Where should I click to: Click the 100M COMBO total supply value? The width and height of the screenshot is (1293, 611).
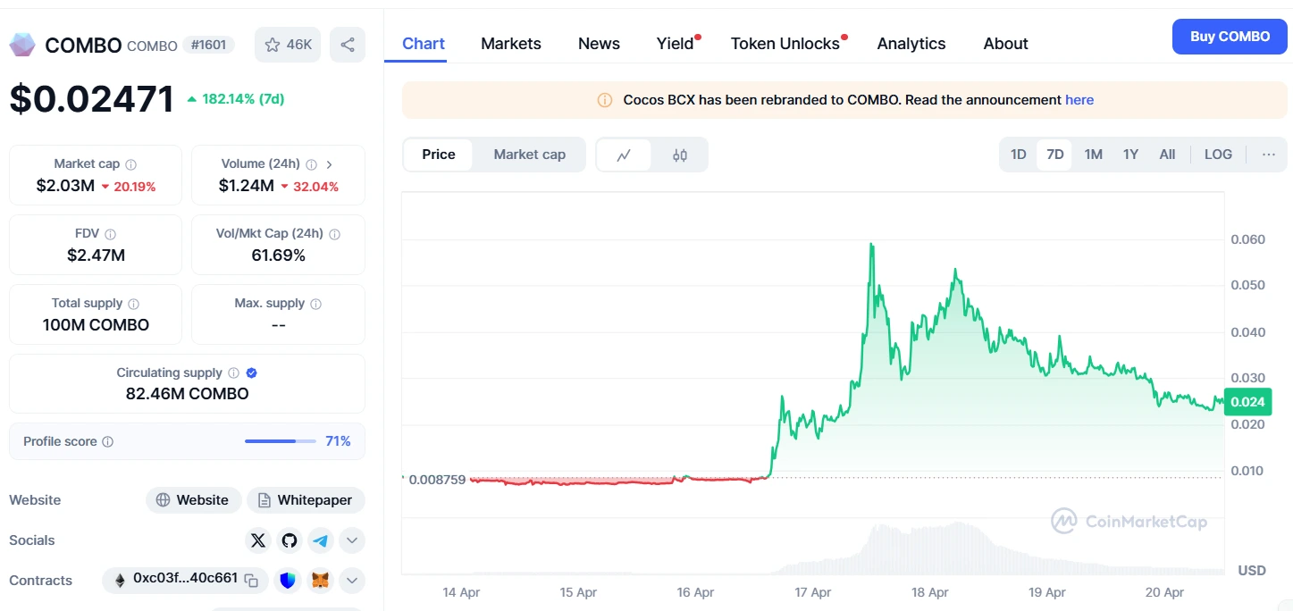(x=96, y=325)
